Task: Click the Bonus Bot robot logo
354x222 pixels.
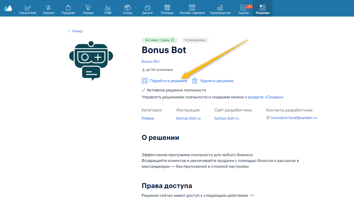Action: point(91,61)
